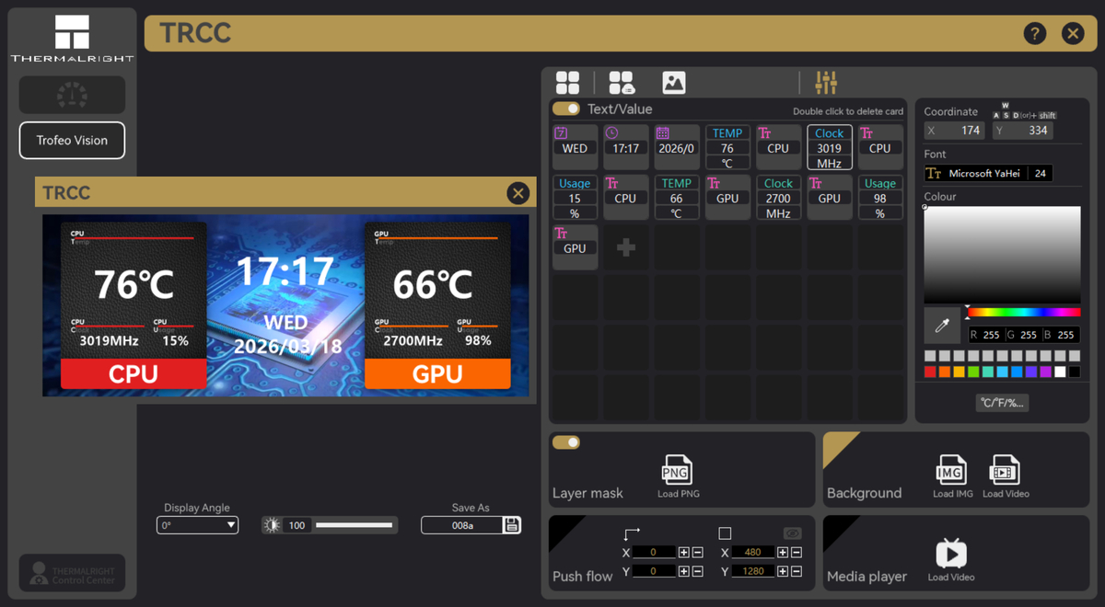Click the Coordinate X field
1105x607 pixels.
[x=955, y=131]
